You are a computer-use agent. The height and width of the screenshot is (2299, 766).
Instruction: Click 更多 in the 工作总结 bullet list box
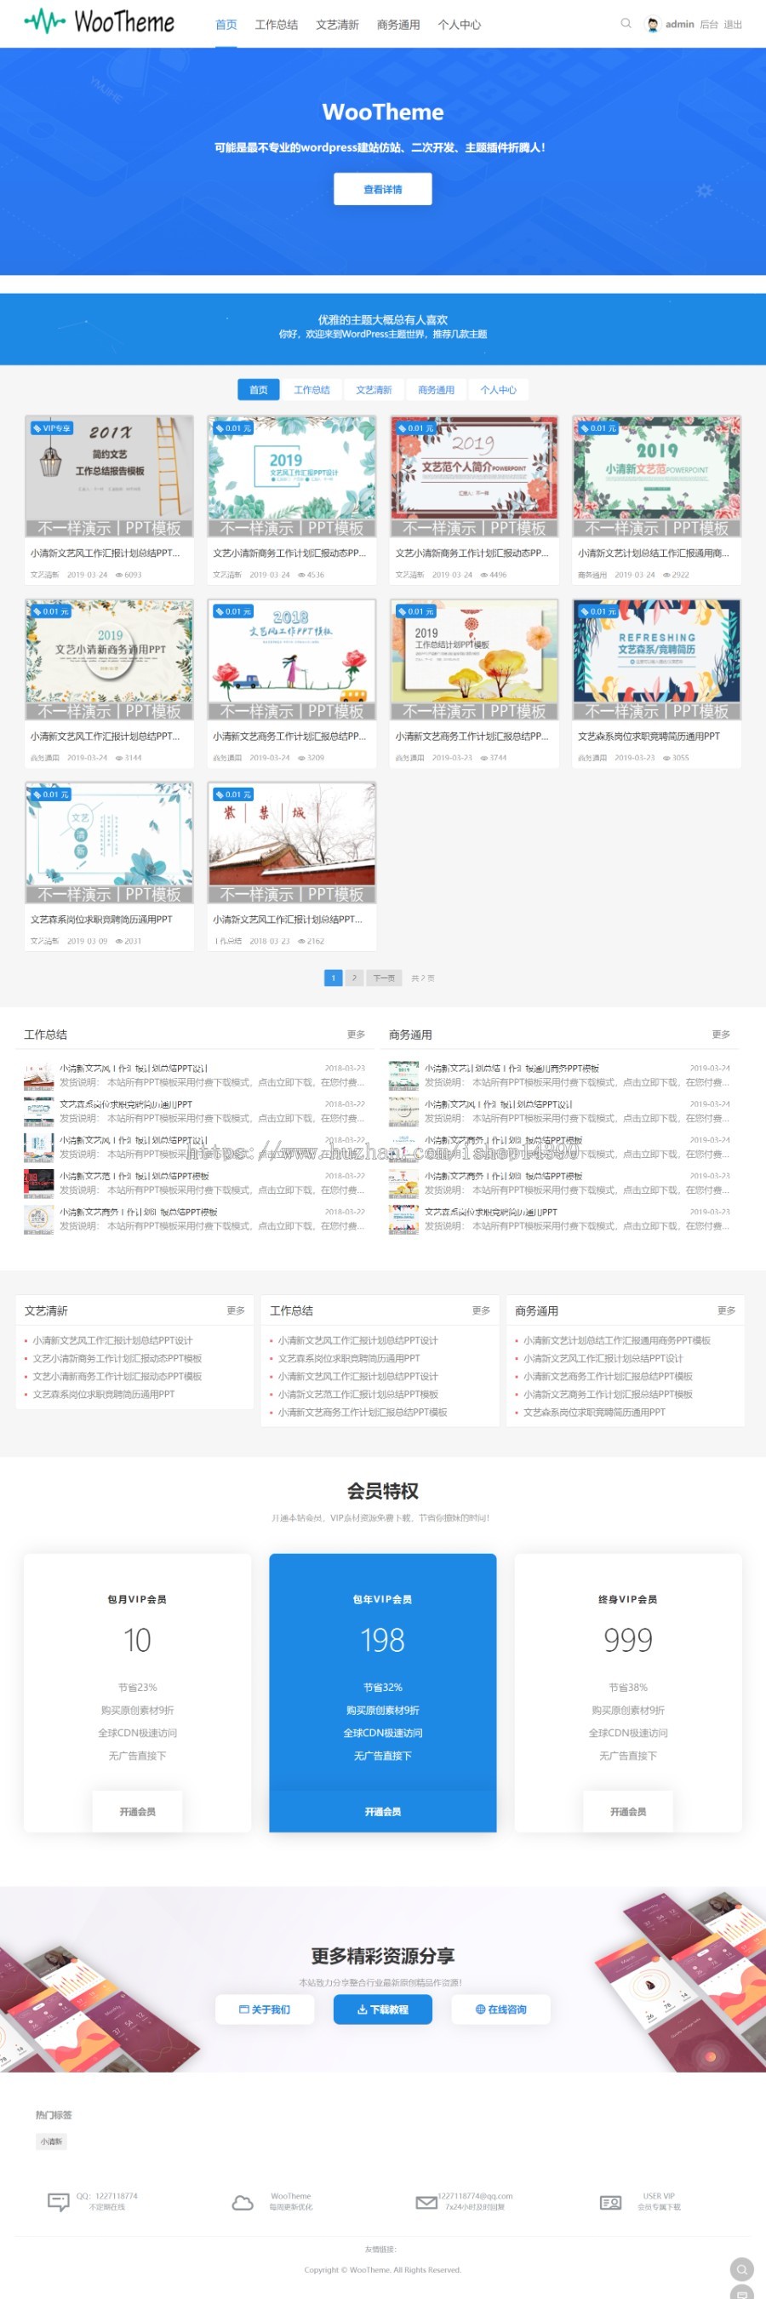[482, 1310]
